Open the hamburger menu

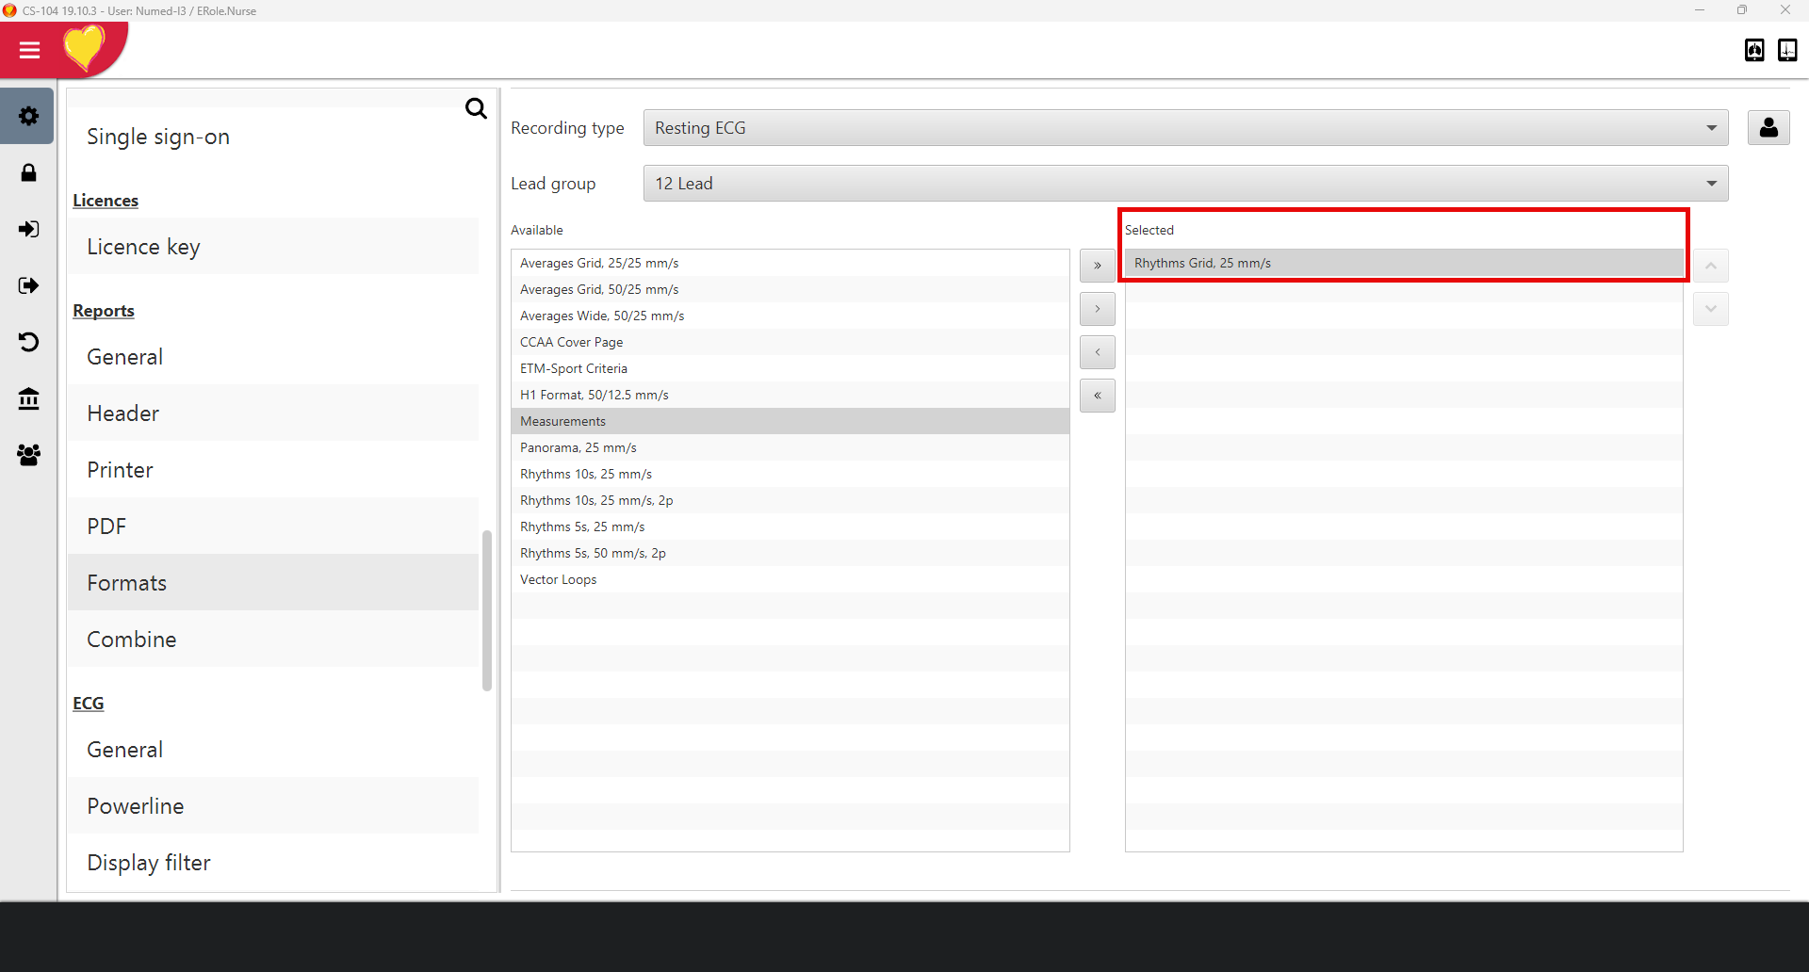click(x=29, y=50)
